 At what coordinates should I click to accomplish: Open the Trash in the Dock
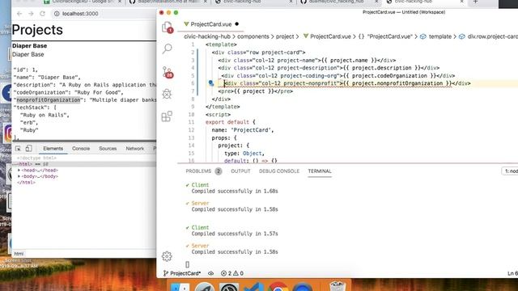tap(337, 286)
